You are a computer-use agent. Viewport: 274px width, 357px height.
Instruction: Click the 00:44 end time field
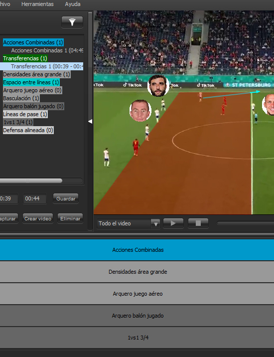click(34, 198)
